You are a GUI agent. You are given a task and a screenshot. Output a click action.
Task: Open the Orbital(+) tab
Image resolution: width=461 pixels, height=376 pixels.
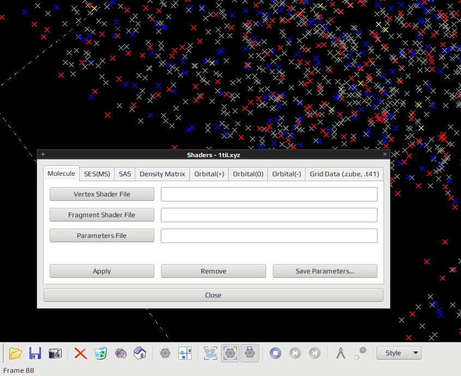click(x=209, y=174)
